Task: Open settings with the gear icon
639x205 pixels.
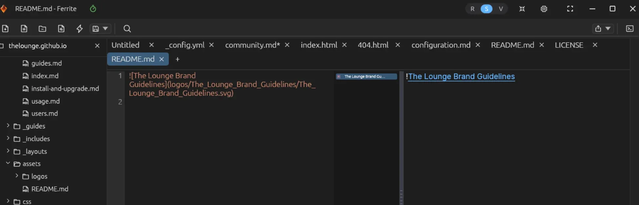Action: (x=544, y=9)
